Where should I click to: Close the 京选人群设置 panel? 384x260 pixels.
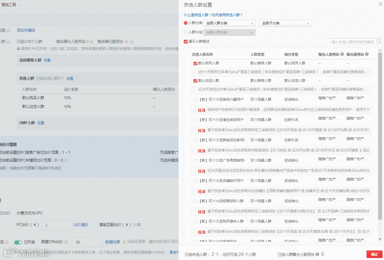click(x=380, y=4)
